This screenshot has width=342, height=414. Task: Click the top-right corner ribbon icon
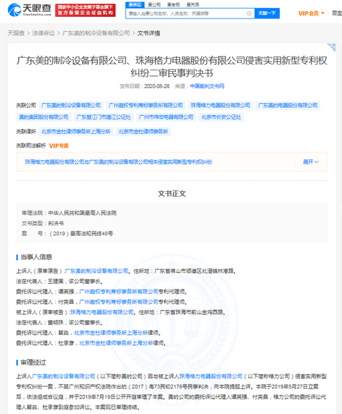(331, 47)
